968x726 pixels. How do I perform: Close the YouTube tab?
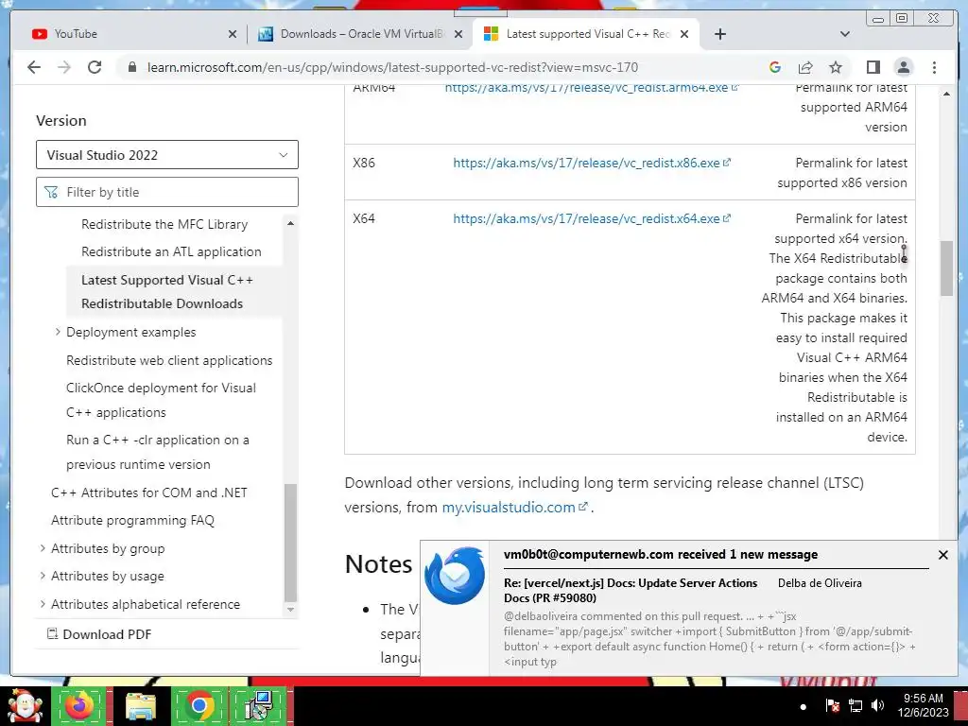tap(233, 34)
